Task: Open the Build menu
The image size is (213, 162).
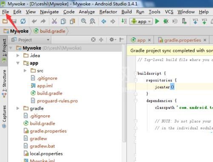Action: coord(127,12)
